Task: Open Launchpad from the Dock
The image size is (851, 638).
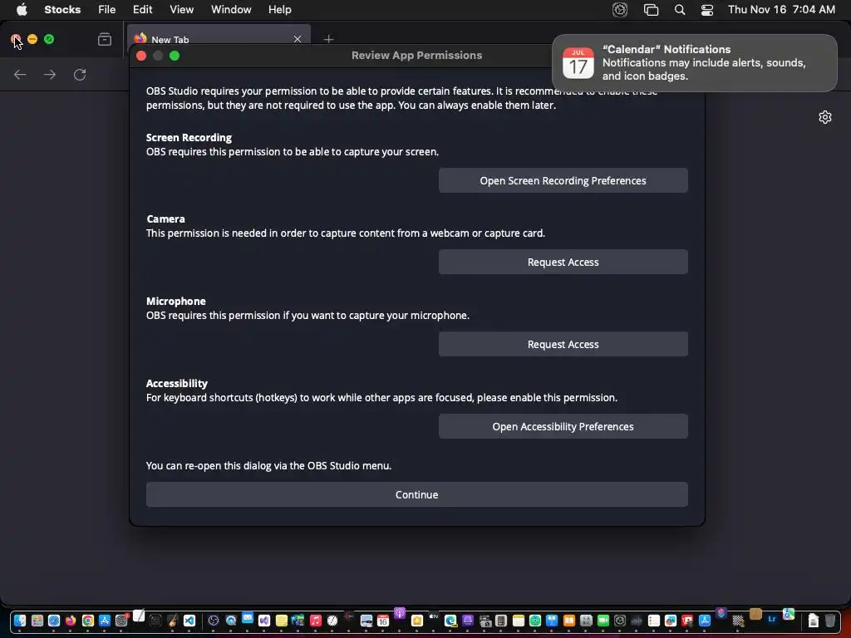Action: 37,621
